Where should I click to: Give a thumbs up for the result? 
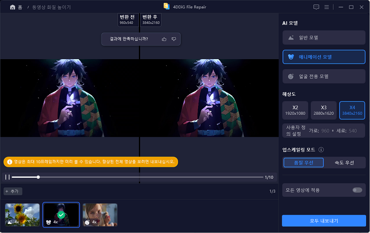[x=164, y=39]
